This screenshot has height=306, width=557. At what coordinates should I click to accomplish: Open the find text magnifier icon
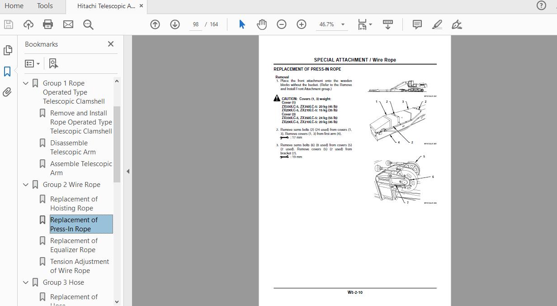pos(88,24)
